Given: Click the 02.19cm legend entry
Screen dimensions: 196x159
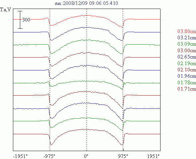Looking at the screenshot, I should (187, 63).
